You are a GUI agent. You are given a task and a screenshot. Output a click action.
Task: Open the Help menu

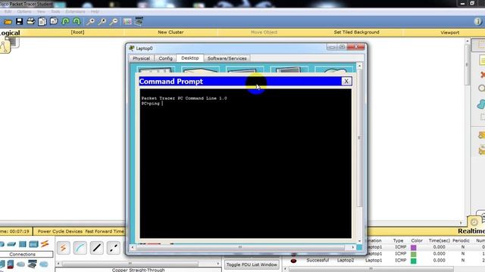coord(95,11)
